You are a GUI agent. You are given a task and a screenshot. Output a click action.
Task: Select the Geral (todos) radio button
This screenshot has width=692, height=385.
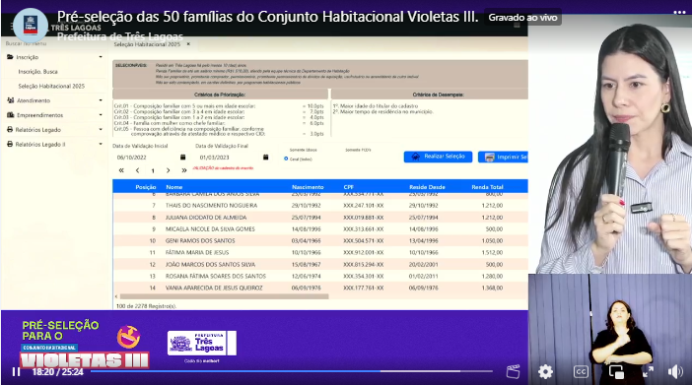pyautogui.click(x=286, y=159)
